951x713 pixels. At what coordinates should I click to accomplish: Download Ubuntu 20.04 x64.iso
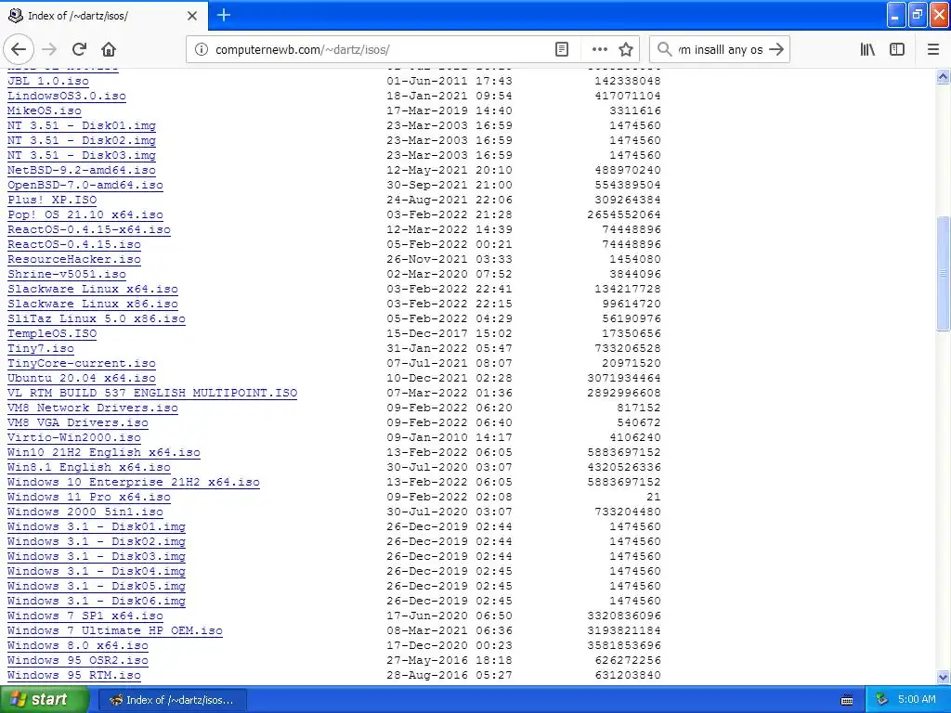point(82,379)
